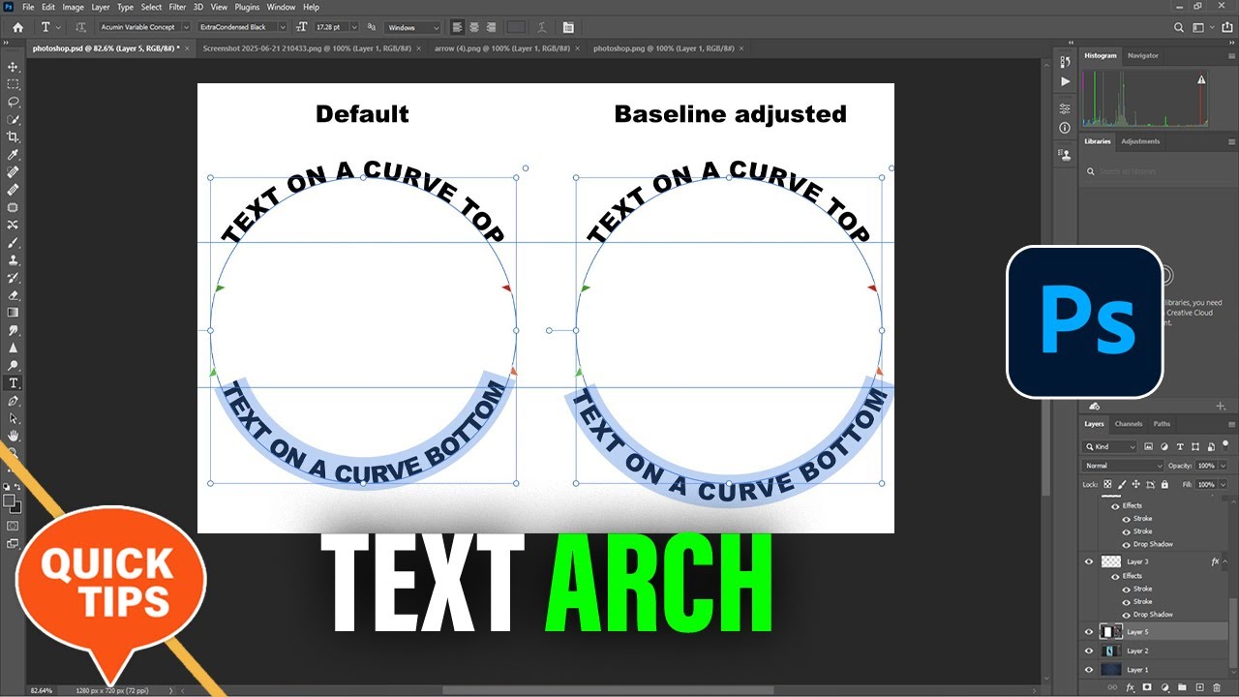Switch to the Paths tab
Screen dimensions: 1239x697
tap(1162, 424)
